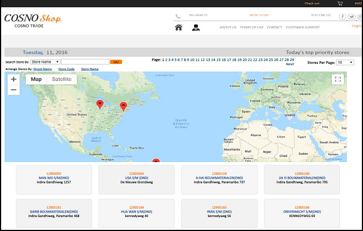Image resolution: width=363 pixels, height=231 pixels.
Task: Open the user profile icon
Action: [x=196, y=27]
